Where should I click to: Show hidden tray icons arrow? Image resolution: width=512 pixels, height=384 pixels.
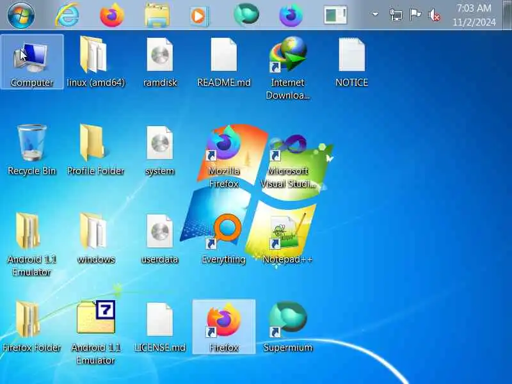[375, 14]
